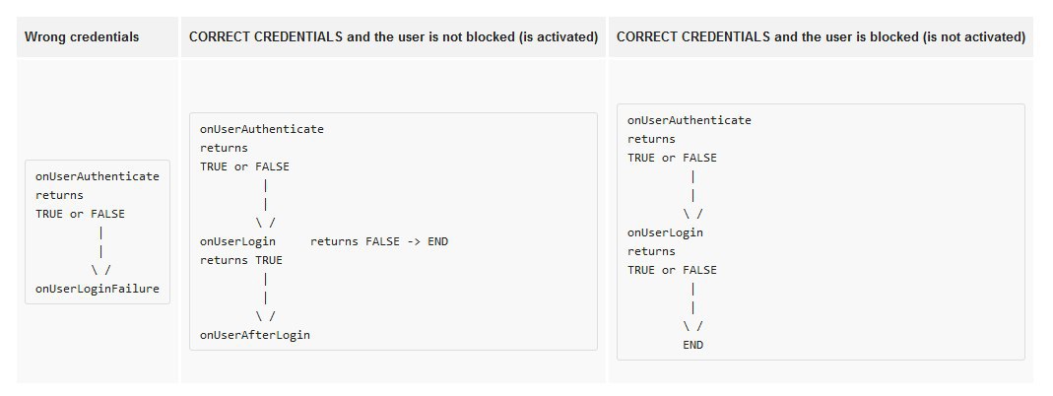Click "TRUE or FALSE" in the Wrong credentials block
1053x396 pixels.
pyautogui.click(x=81, y=214)
